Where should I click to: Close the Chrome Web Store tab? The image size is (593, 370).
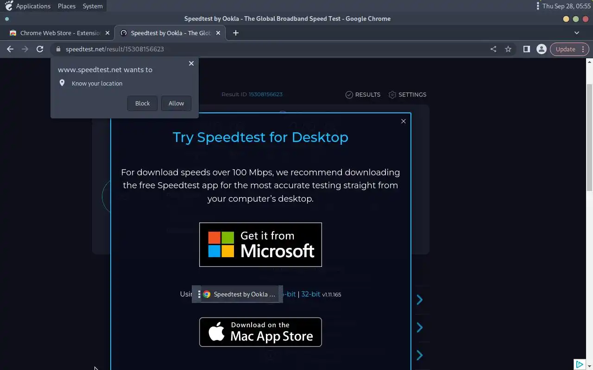click(107, 33)
